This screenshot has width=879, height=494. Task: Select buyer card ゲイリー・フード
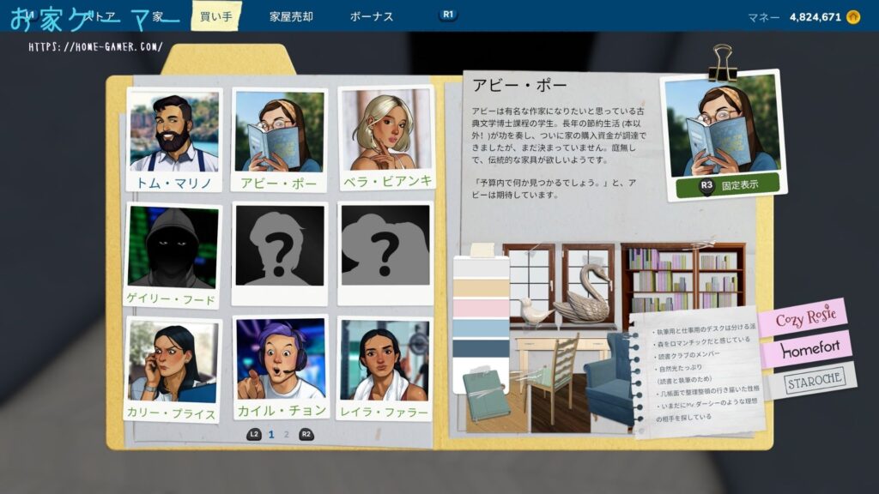coord(172,256)
